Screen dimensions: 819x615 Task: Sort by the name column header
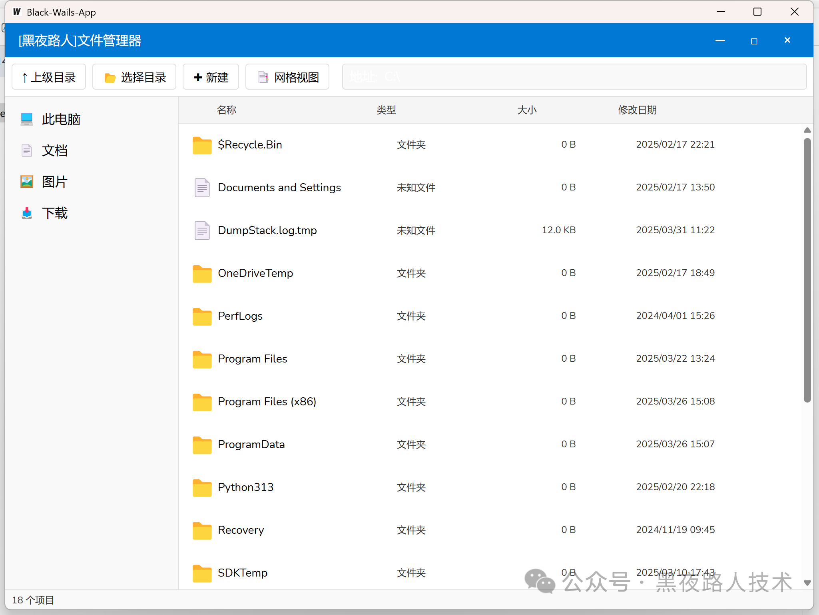(x=227, y=110)
